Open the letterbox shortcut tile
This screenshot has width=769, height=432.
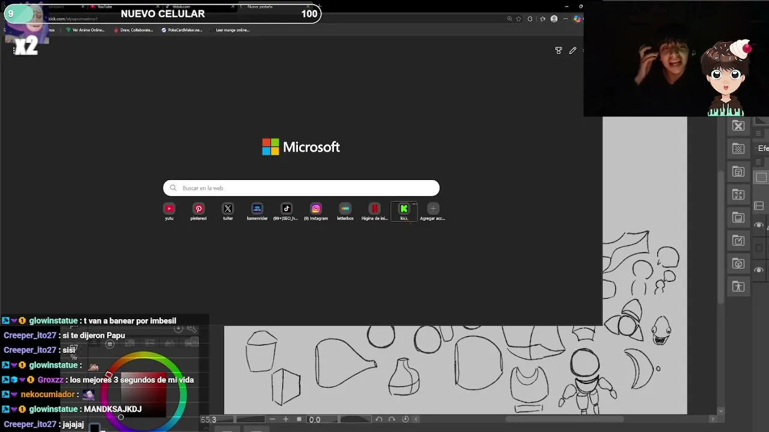(345, 211)
